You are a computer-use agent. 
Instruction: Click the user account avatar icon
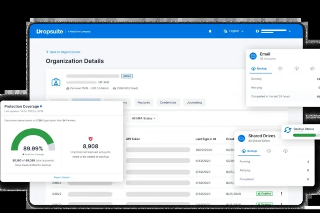(257, 31)
